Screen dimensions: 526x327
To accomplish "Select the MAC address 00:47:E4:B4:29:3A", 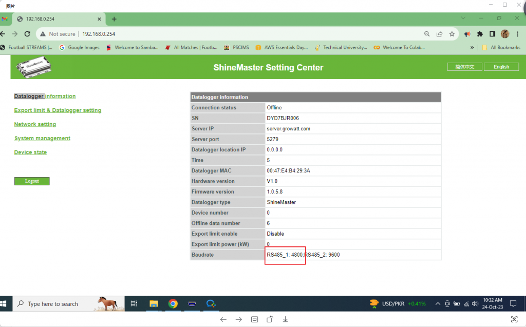I will tap(289, 171).
